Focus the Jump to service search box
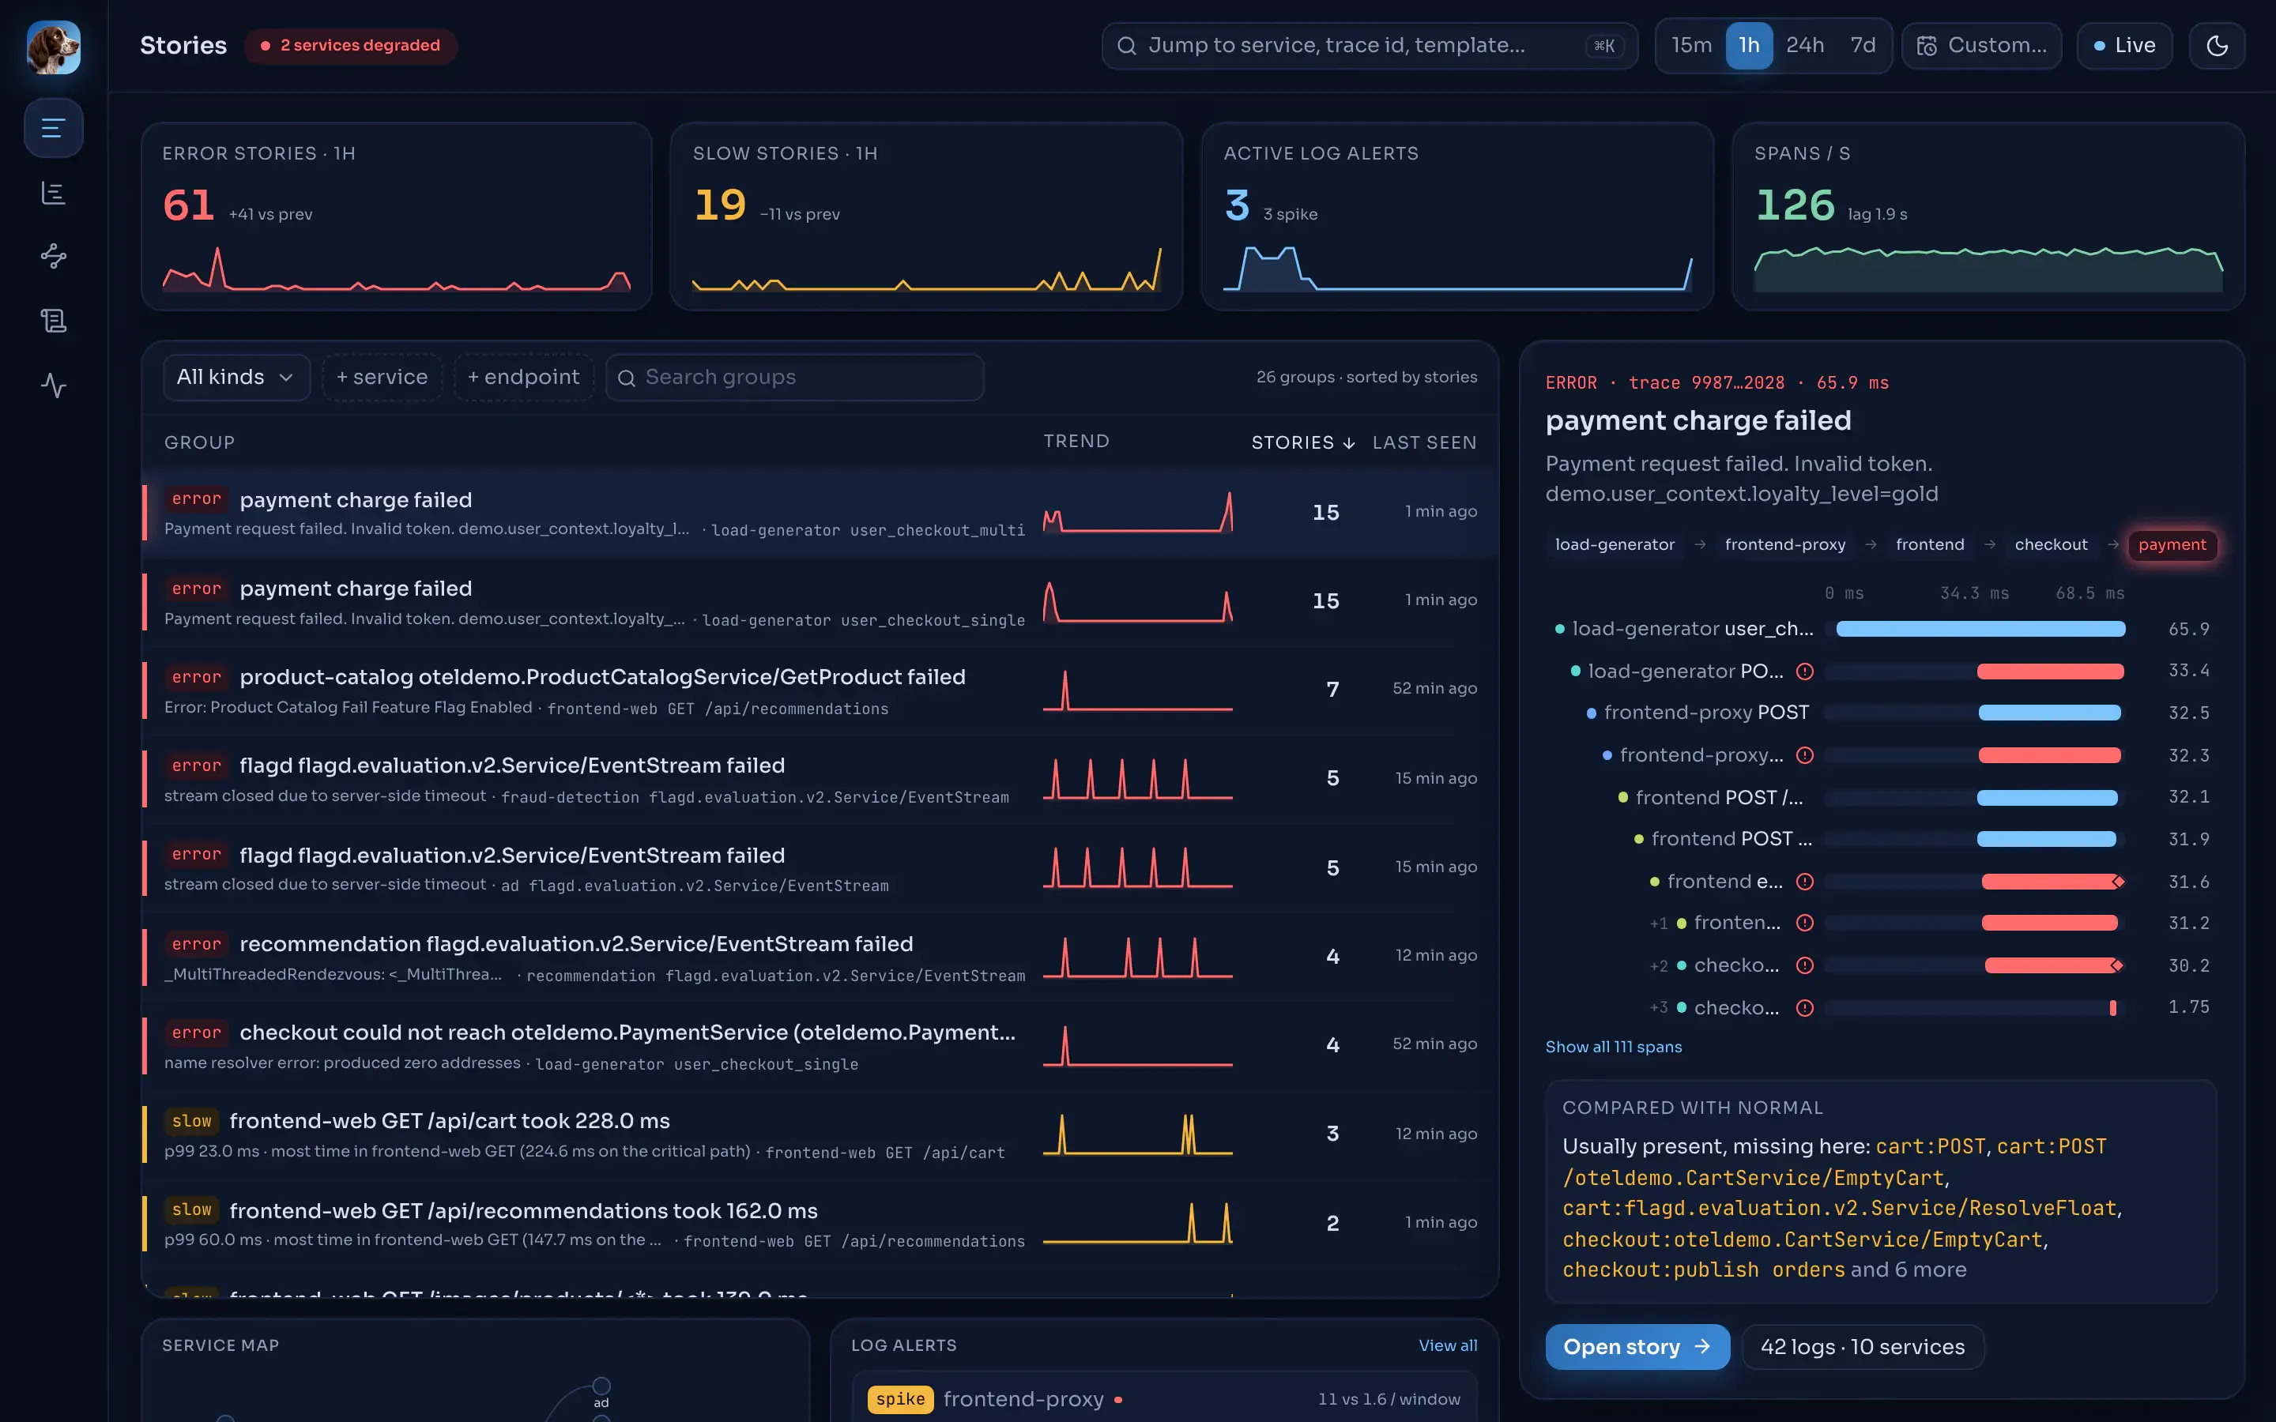Screen dimensions: 2276x1422 click(x=1370, y=45)
